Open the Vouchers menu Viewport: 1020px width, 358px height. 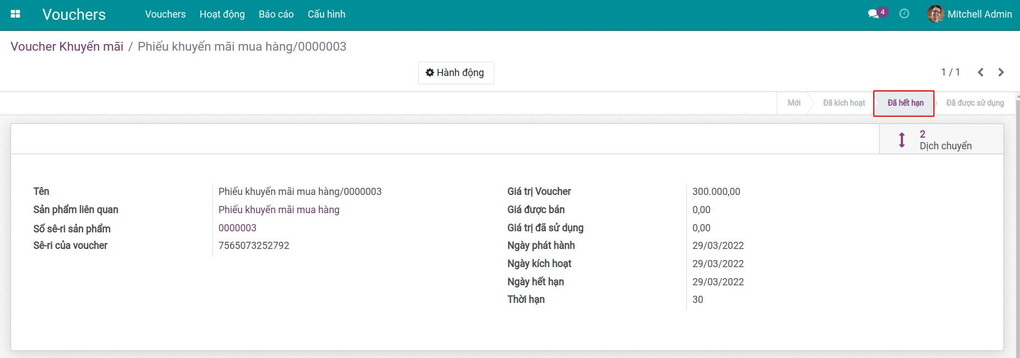[x=165, y=14]
